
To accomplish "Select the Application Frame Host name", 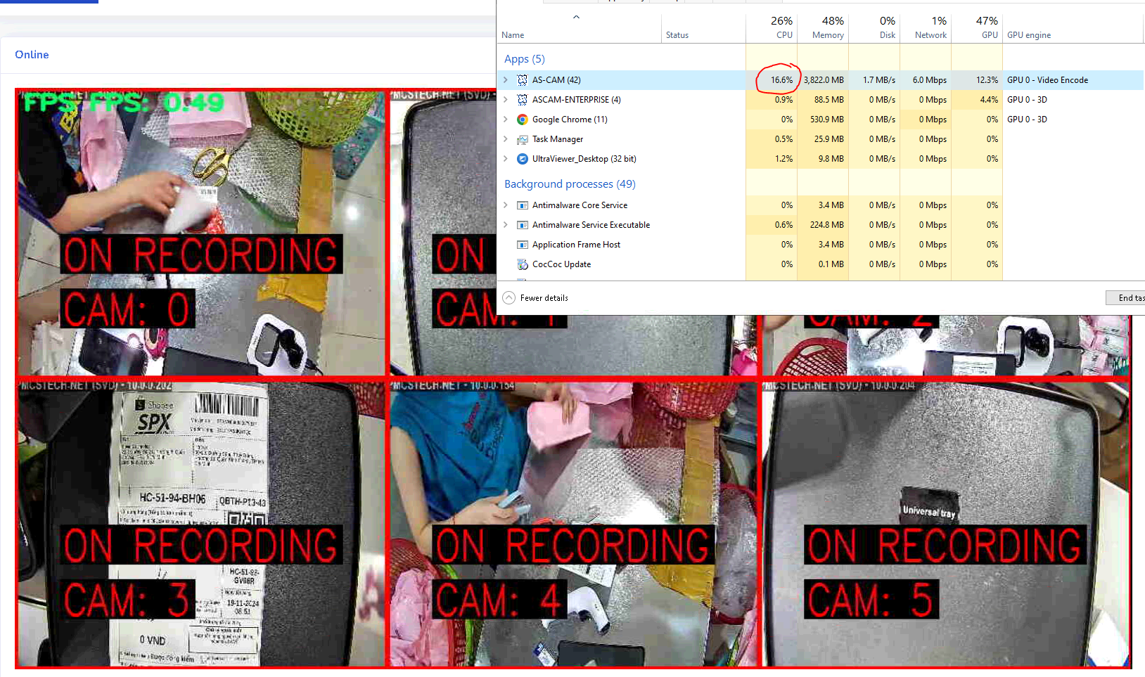I will 576,245.
